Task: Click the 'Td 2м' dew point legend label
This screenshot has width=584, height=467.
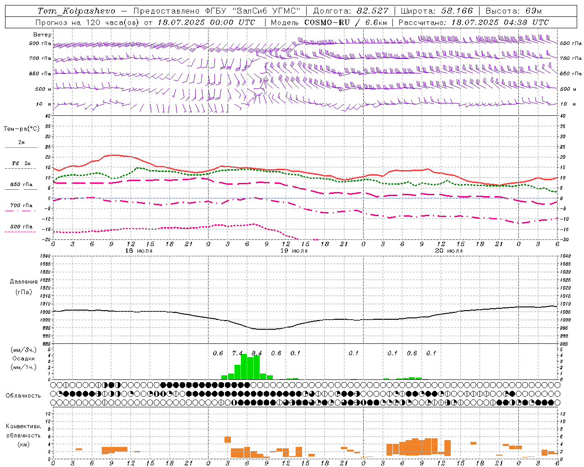Action: [x=21, y=163]
